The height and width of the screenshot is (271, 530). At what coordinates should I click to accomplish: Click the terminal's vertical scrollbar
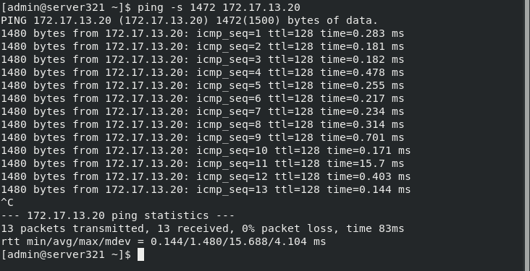[x=527, y=135]
